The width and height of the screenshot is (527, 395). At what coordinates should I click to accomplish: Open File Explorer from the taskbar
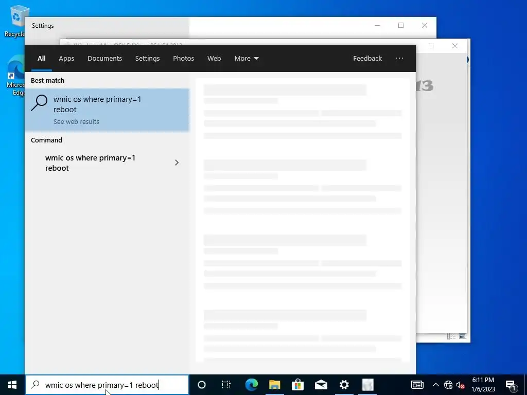275,385
